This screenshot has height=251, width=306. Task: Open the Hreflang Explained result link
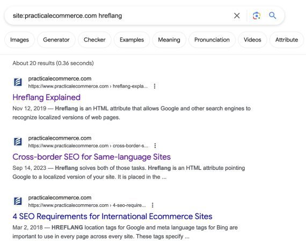tap(47, 97)
